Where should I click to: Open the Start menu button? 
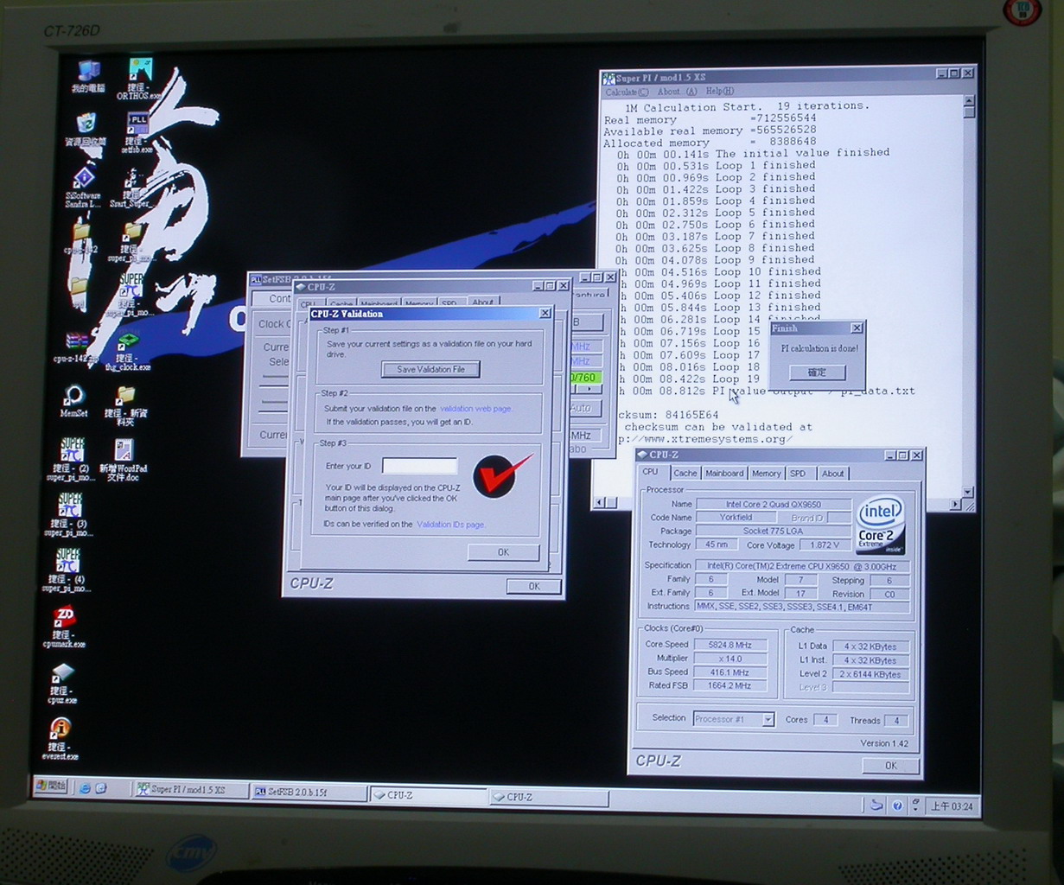coord(51,786)
